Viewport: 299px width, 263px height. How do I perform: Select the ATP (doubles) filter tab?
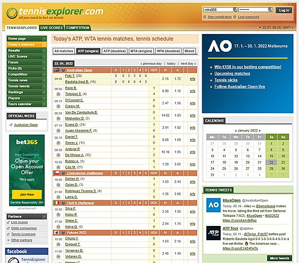pyautogui.click(x=115, y=51)
